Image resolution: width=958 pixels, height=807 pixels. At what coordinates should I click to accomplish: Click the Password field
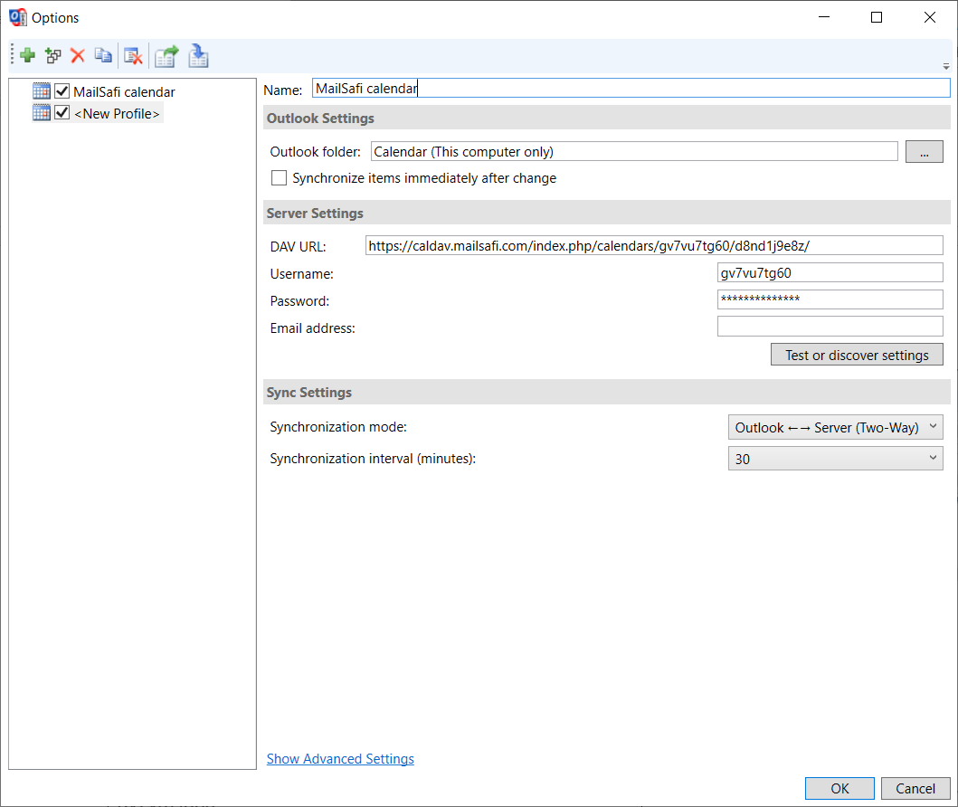pyautogui.click(x=830, y=299)
